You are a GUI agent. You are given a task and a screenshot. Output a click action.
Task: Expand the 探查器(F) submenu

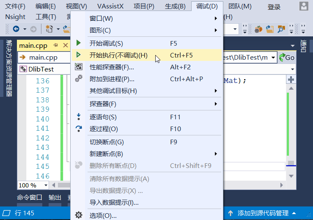click(x=146, y=104)
